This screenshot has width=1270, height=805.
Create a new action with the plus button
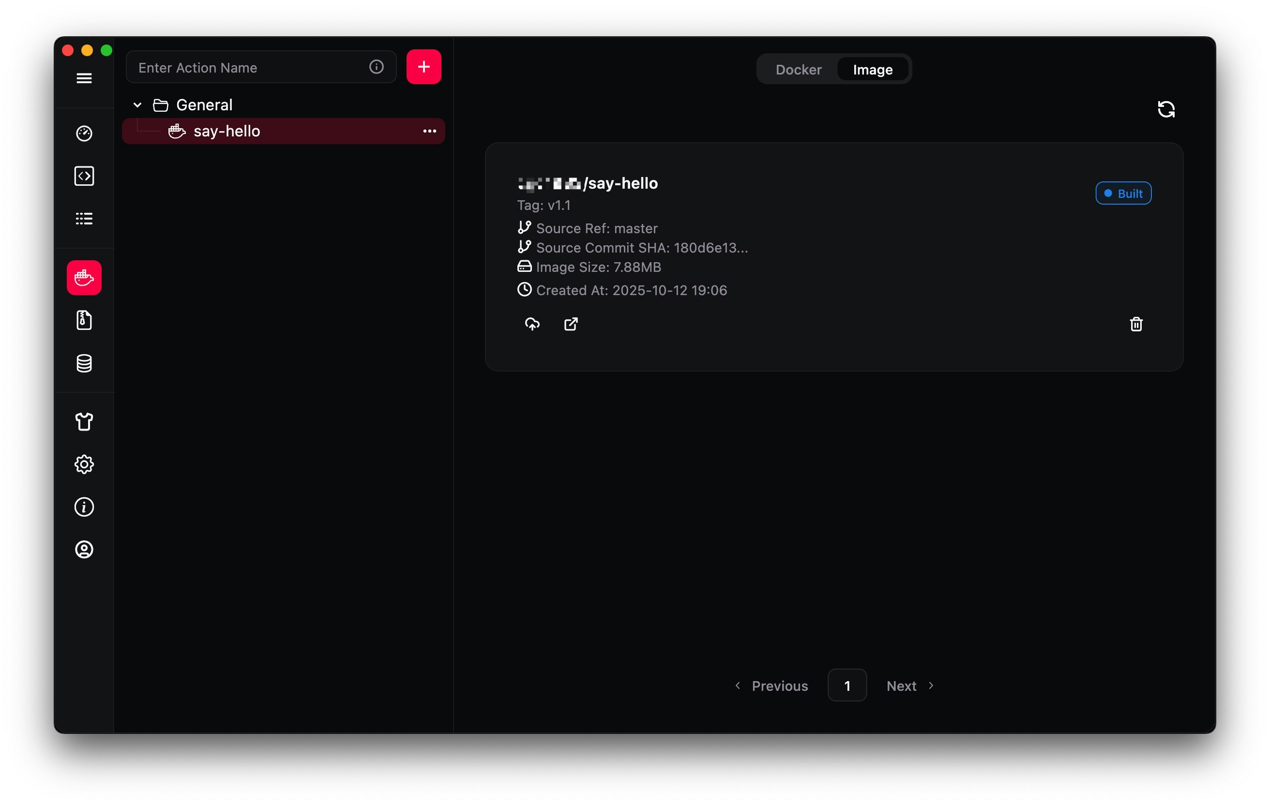423,66
